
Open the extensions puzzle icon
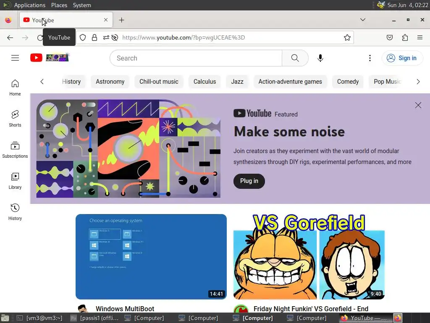click(405, 37)
